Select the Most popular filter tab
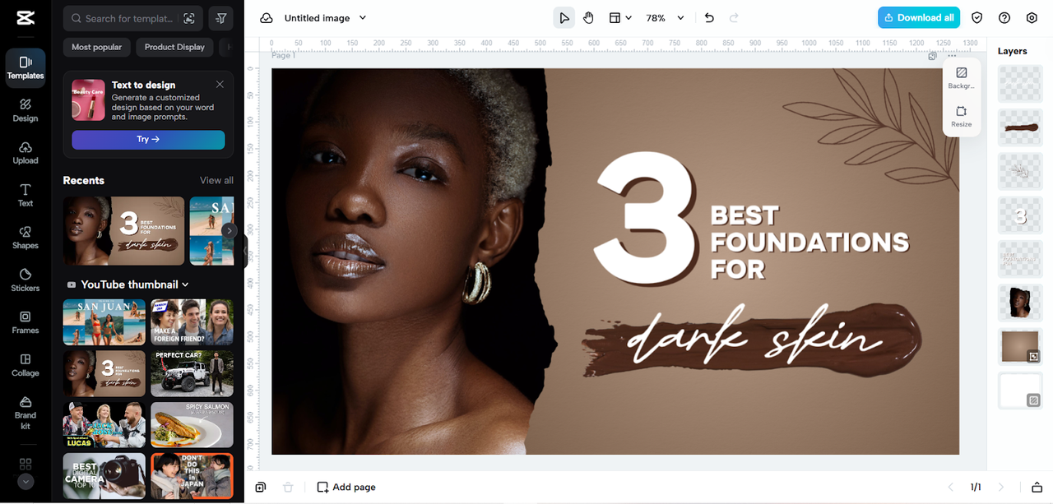The height and width of the screenshot is (504, 1053). click(x=96, y=47)
